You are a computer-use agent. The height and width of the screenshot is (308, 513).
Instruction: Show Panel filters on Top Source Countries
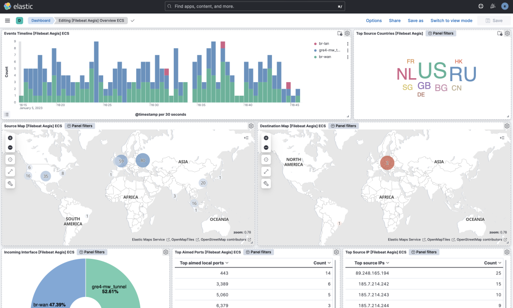(441, 34)
